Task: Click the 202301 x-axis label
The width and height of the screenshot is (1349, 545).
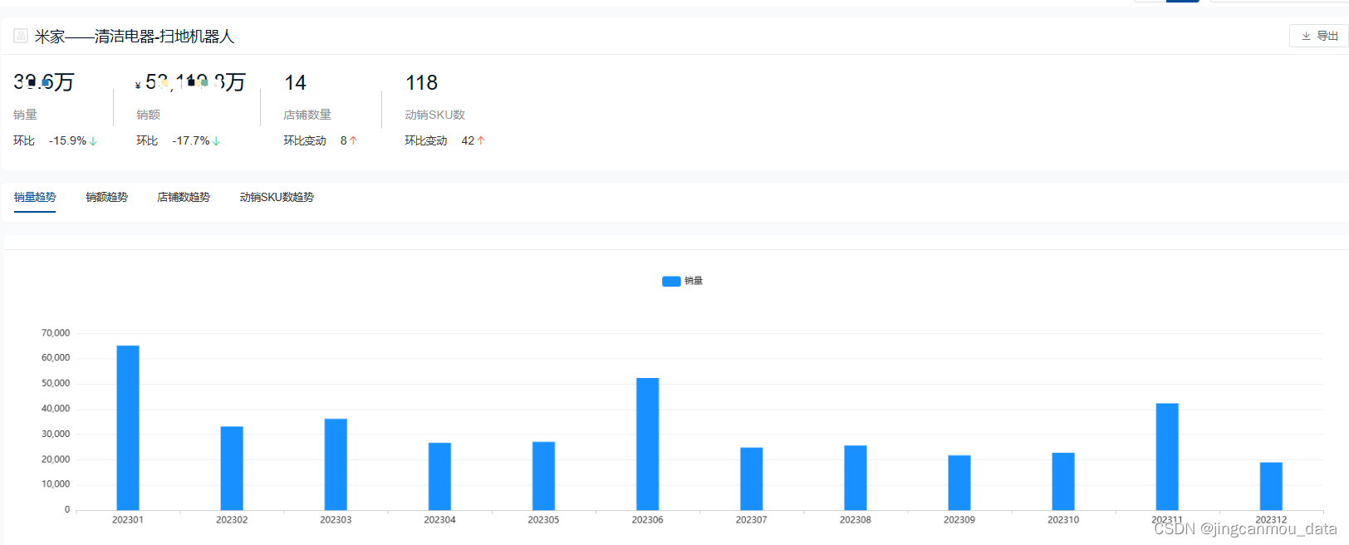Action: point(128,520)
